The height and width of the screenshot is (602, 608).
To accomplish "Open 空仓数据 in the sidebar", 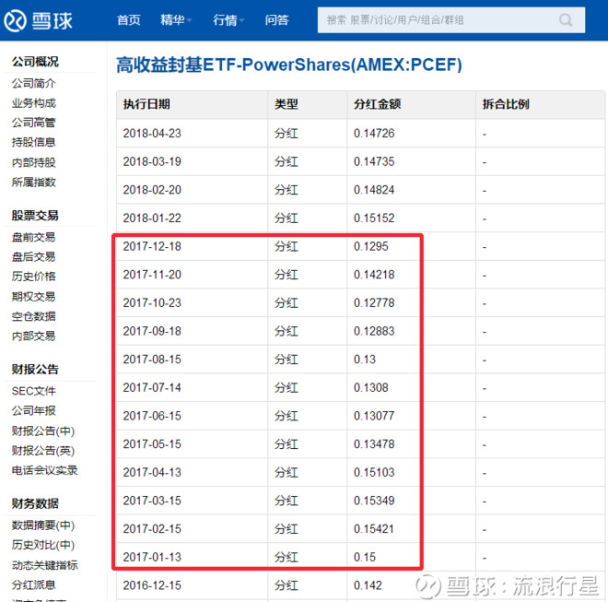I will (x=34, y=316).
